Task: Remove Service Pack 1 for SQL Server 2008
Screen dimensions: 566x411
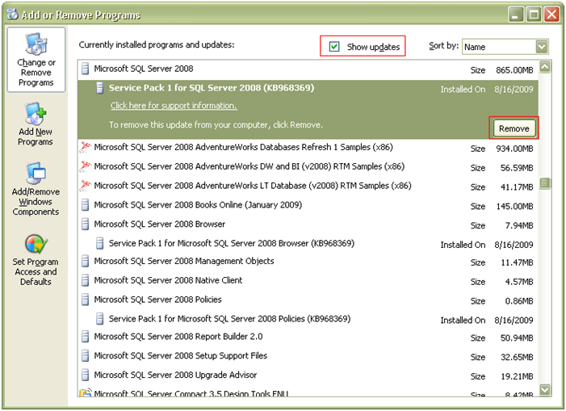Action: (x=514, y=128)
